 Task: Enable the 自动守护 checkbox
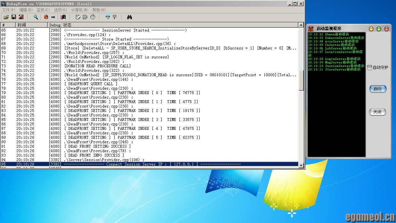[370, 68]
